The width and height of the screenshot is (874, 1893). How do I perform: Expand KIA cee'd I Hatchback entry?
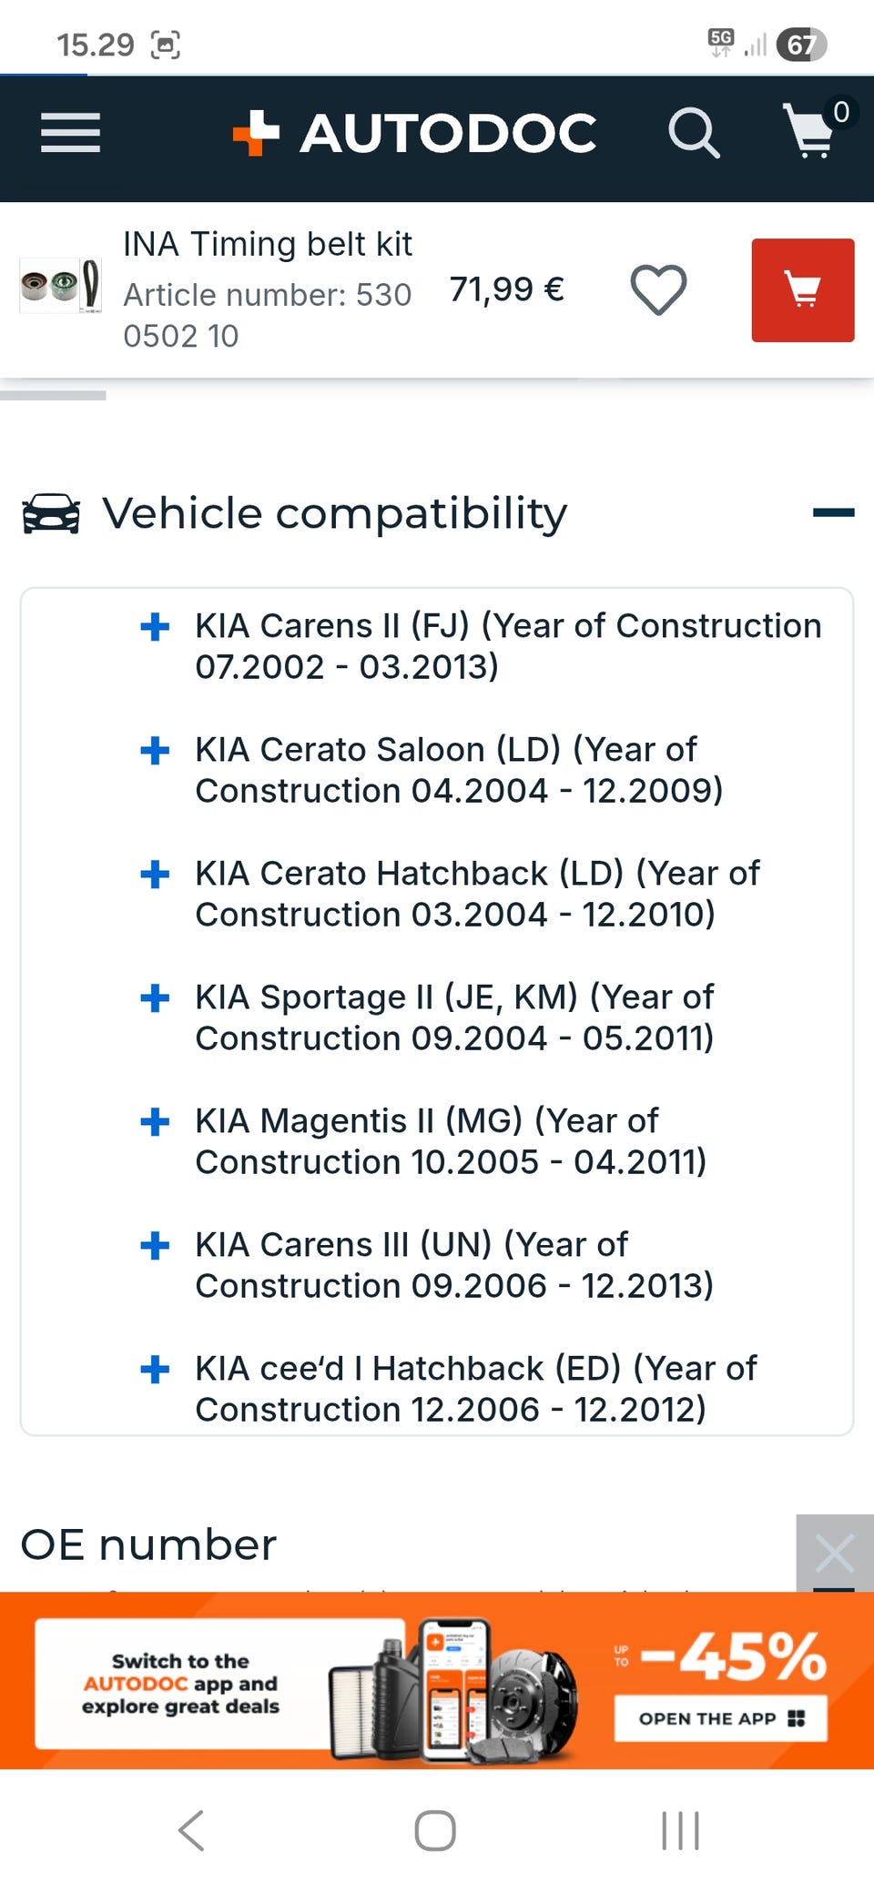(x=155, y=1369)
